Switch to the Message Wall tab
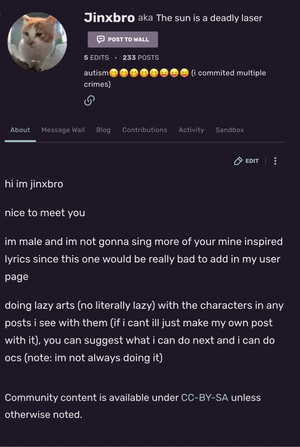Screen dimensions: 300x447 point(63,130)
